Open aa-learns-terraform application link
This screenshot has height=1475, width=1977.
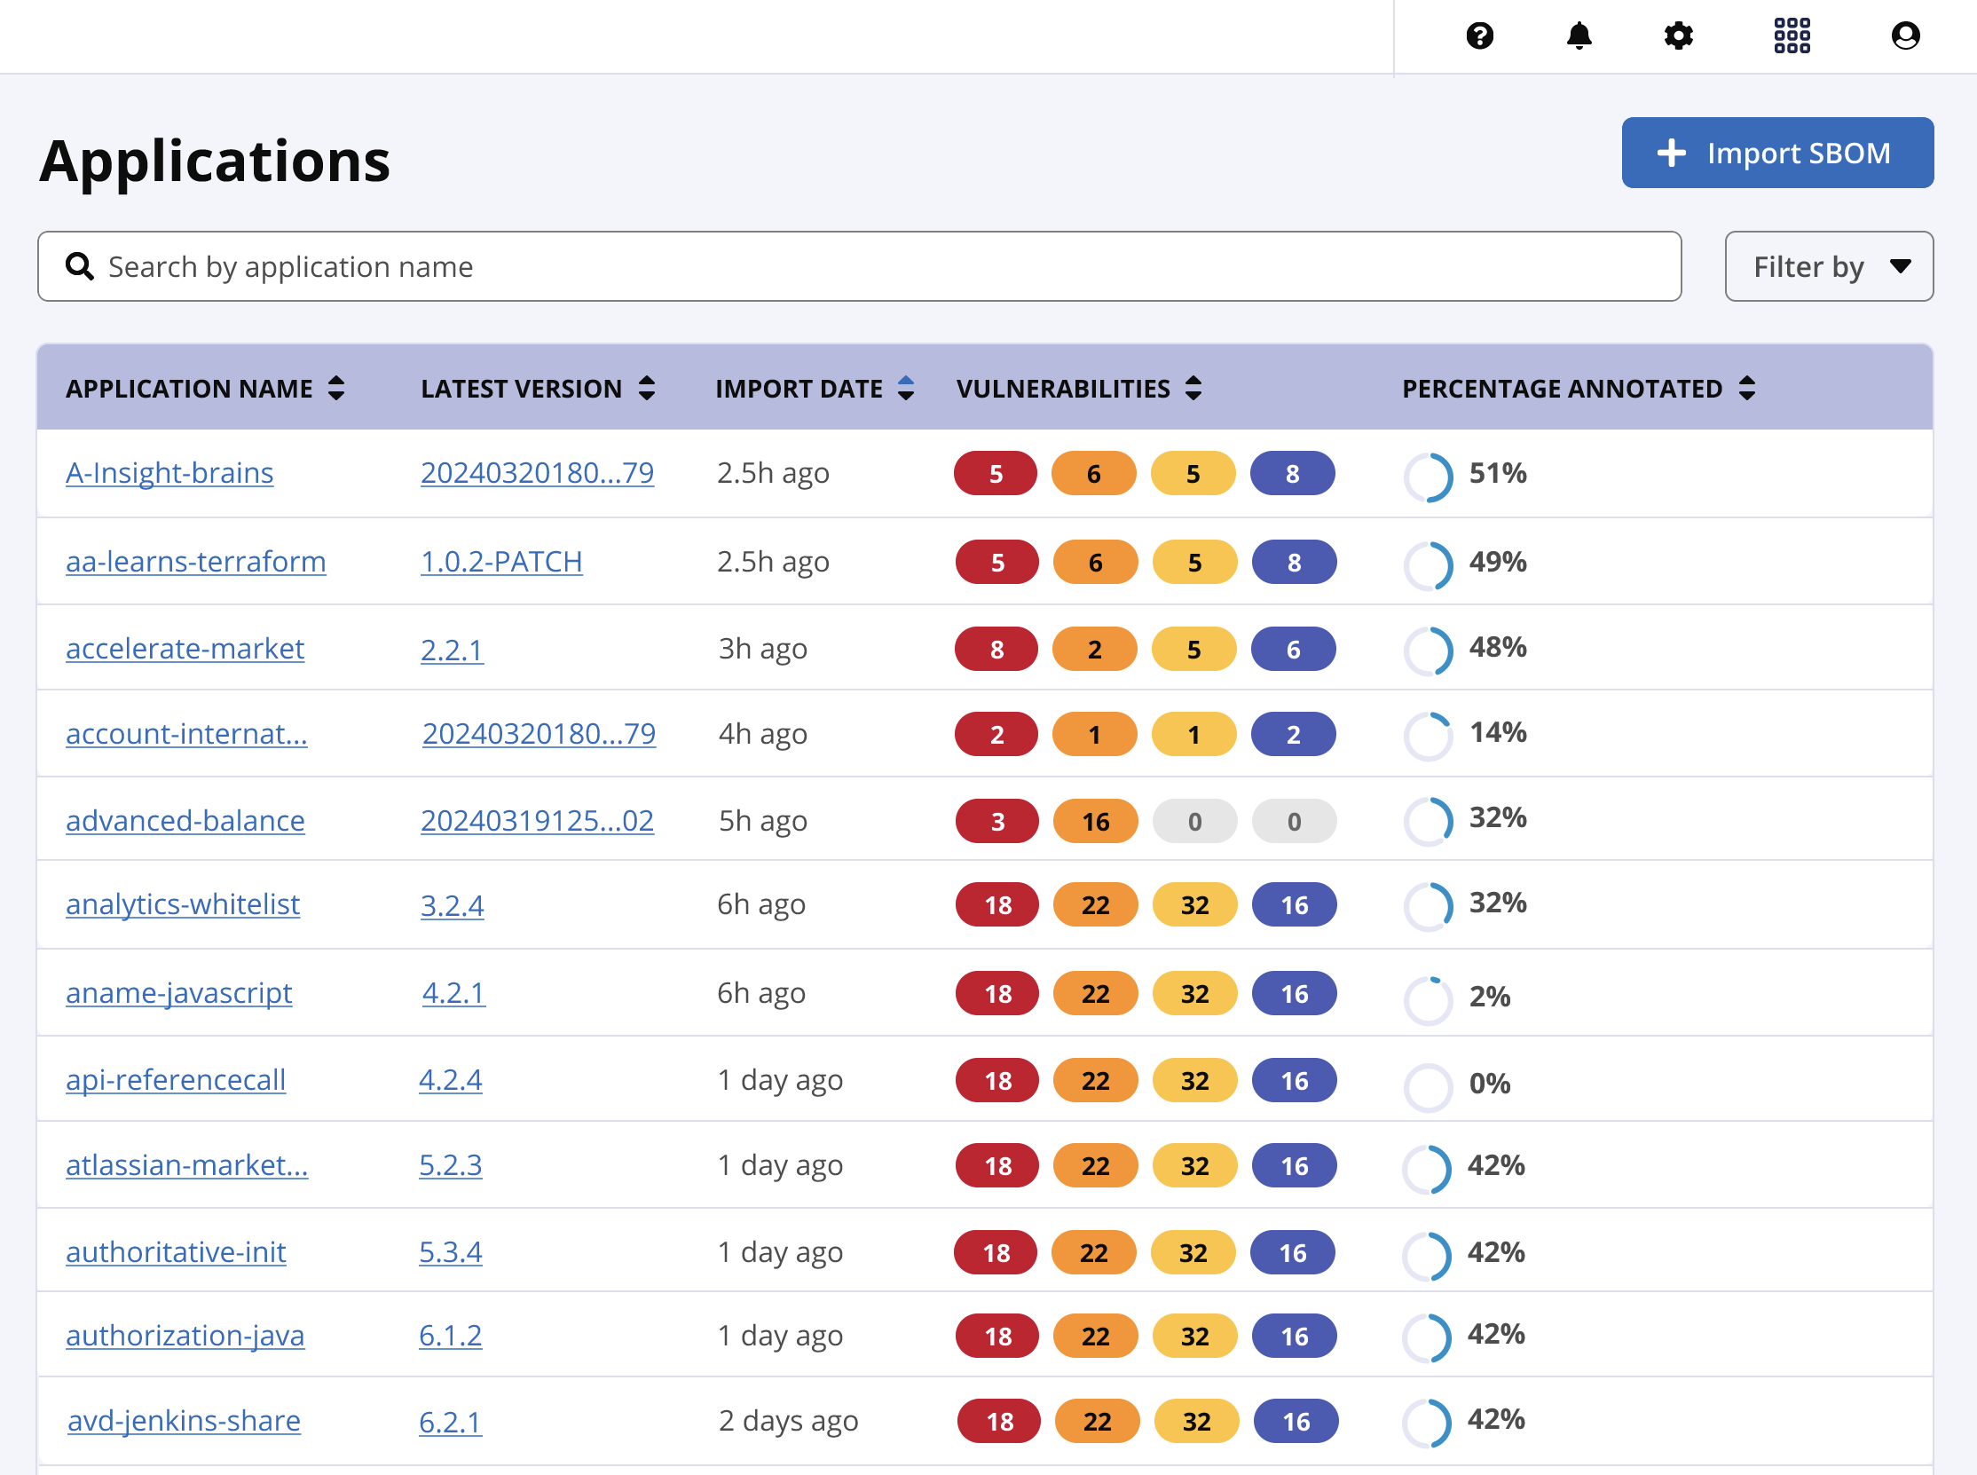(x=195, y=561)
